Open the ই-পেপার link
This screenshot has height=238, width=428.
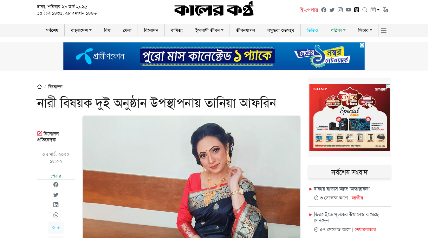coord(309,10)
